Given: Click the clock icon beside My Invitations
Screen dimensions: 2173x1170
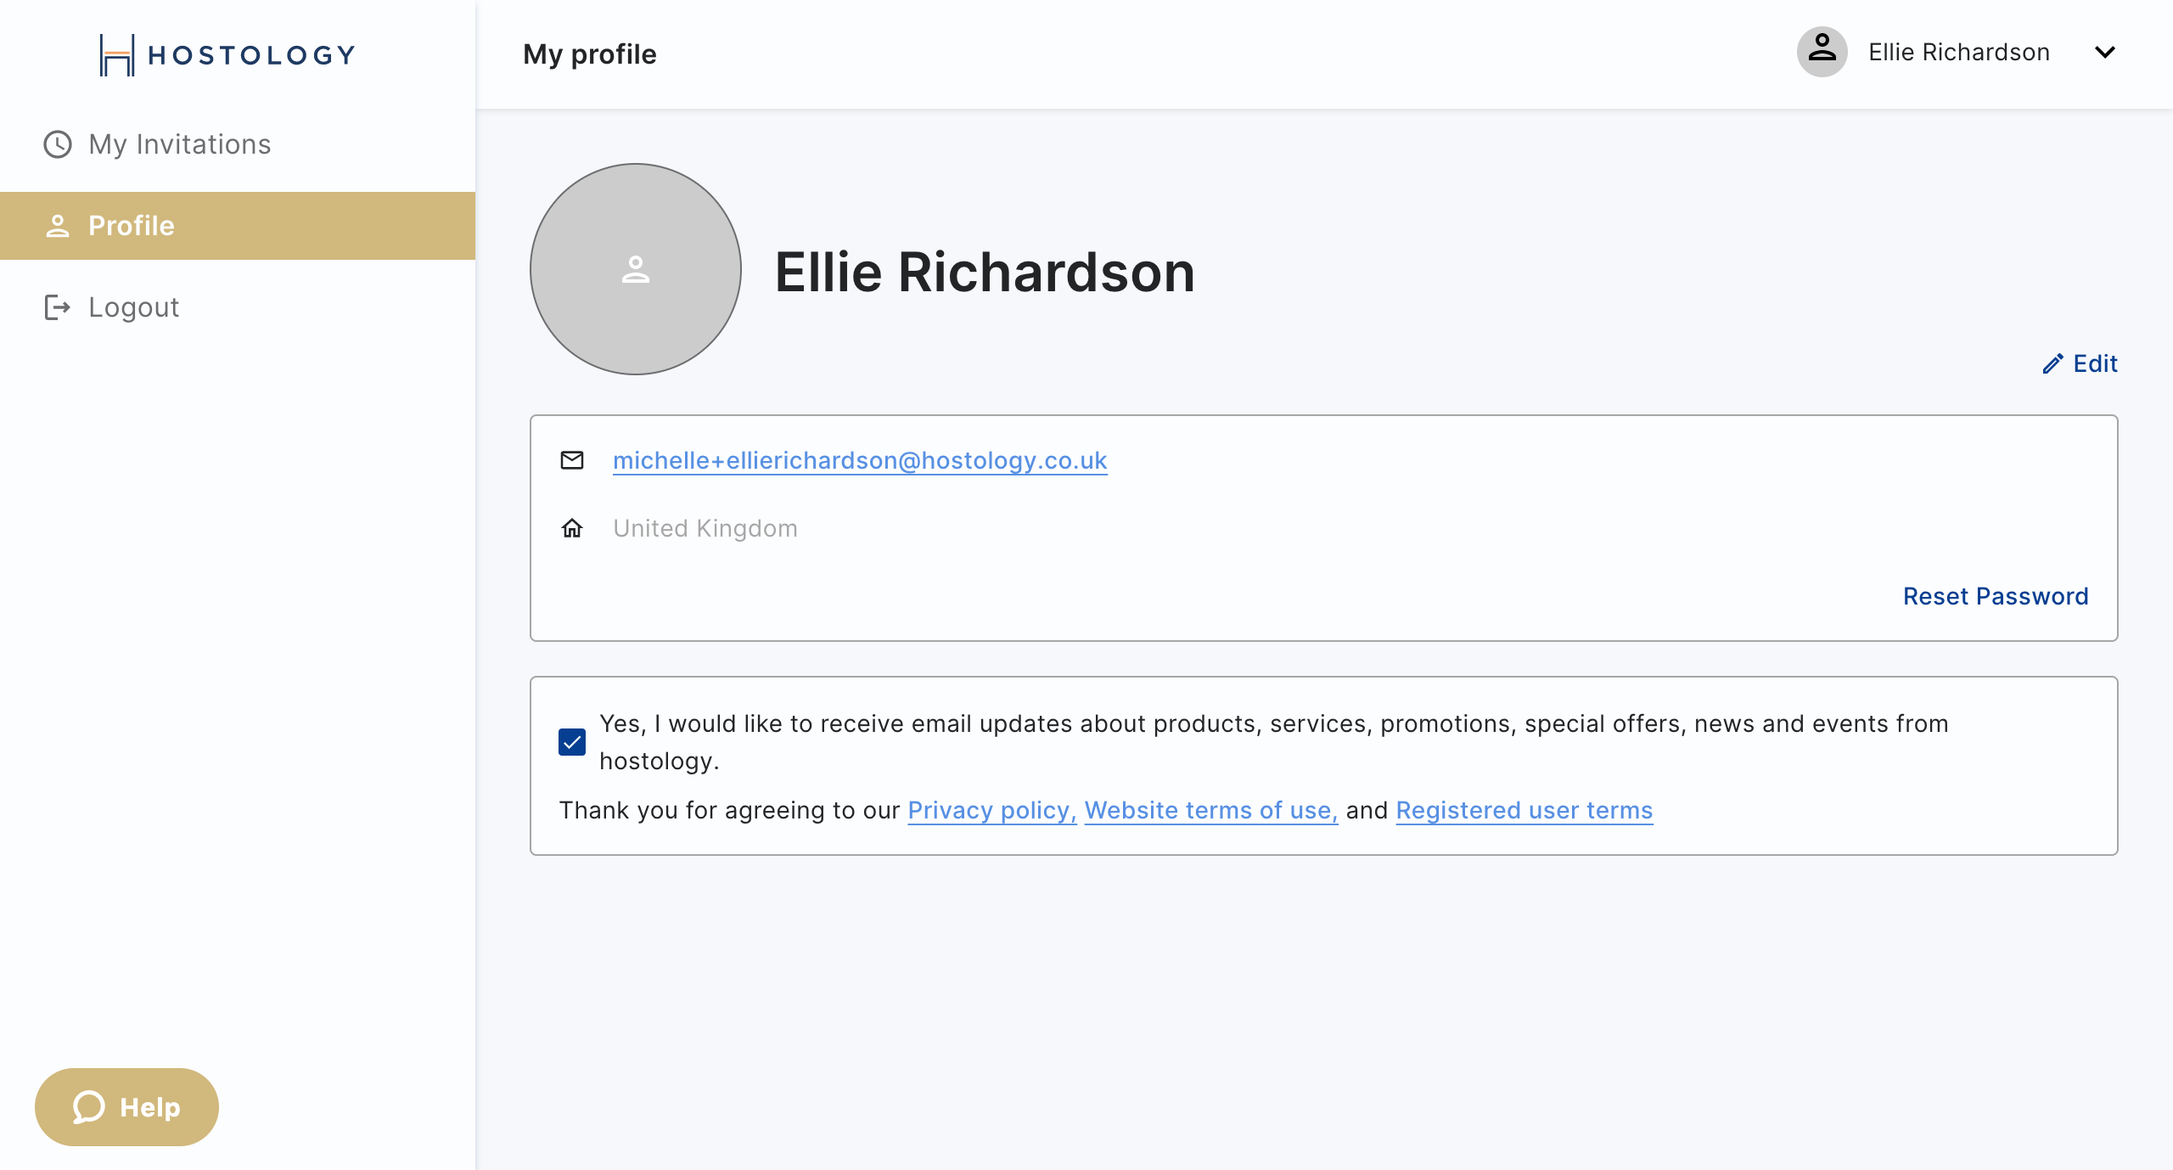Looking at the screenshot, I should [x=58, y=144].
